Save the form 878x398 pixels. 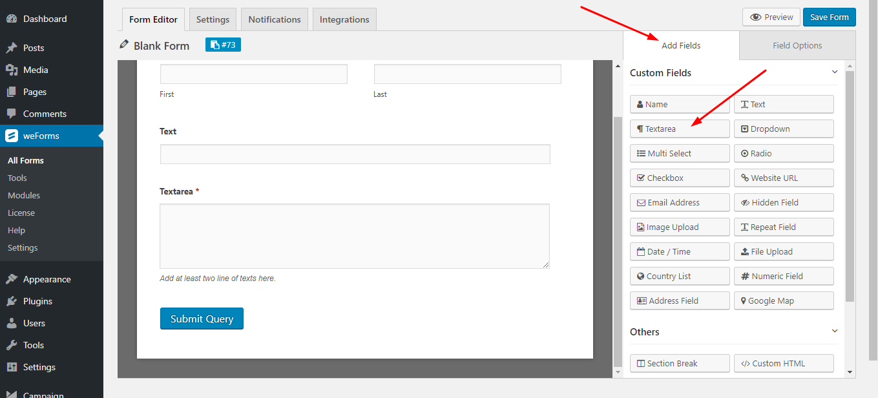pos(829,17)
